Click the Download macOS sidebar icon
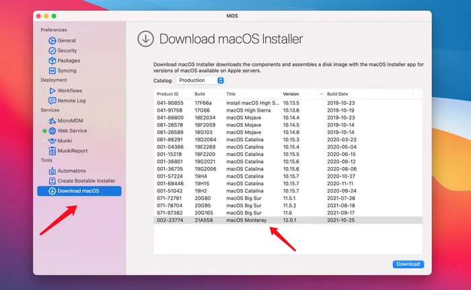The height and width of the screenshot is (290, 471). point(52,191)
